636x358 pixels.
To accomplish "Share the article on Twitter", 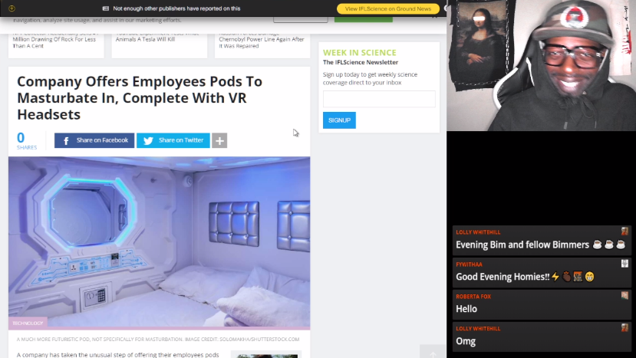I will pyautogui.click(x=173, y=140).
